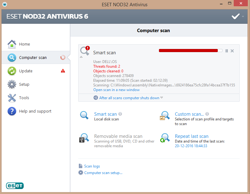Click the red Update warning triangle
Viewport: 250px width, 194px height.
tap(63, 71)
